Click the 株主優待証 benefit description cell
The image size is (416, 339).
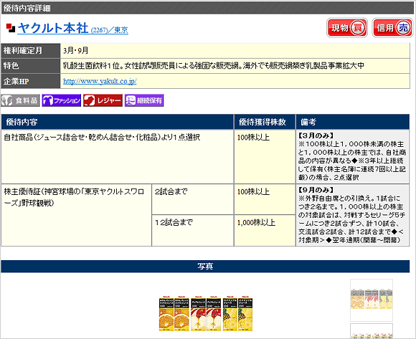coord(77,215)
